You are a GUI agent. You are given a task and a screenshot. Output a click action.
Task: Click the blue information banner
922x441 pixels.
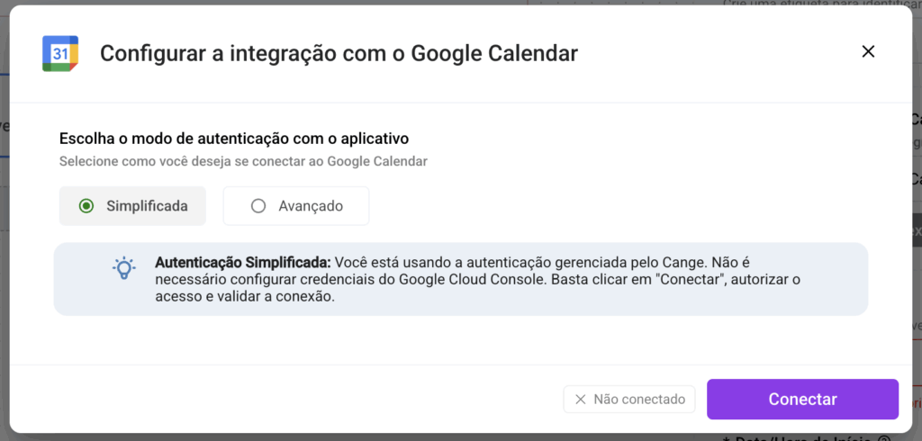point(460,279)
